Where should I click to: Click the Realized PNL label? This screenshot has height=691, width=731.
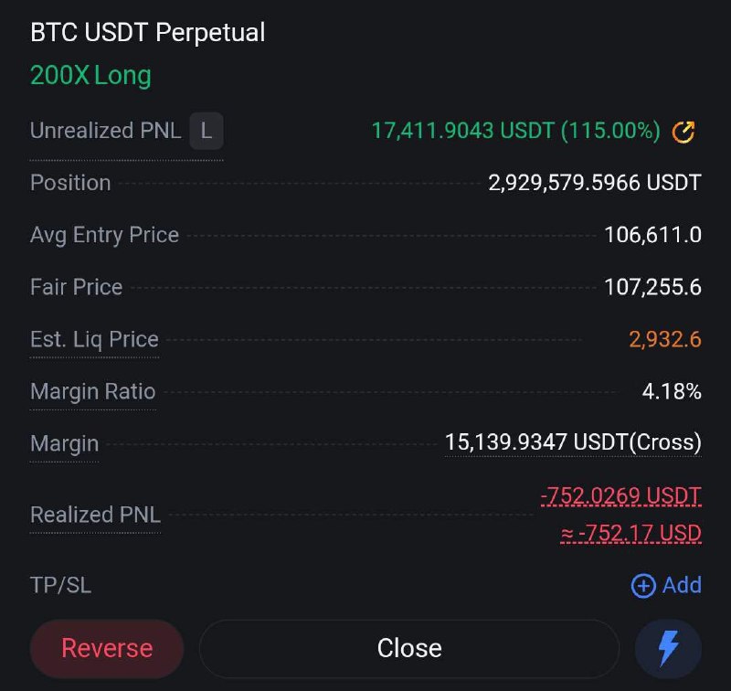pos(96,515)
